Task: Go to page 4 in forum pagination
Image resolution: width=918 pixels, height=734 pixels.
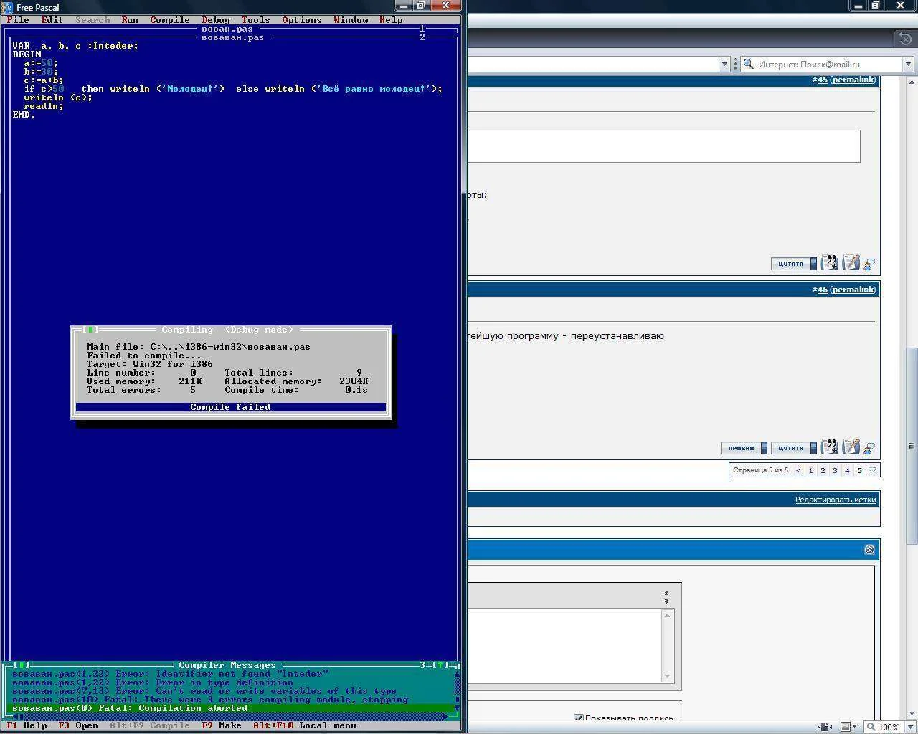Action: (847, 470)
